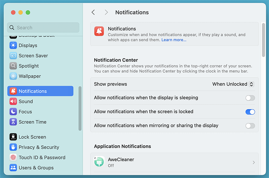269x178 pixels.
Task: Go back with the left chevron
Action: point(93,12)
